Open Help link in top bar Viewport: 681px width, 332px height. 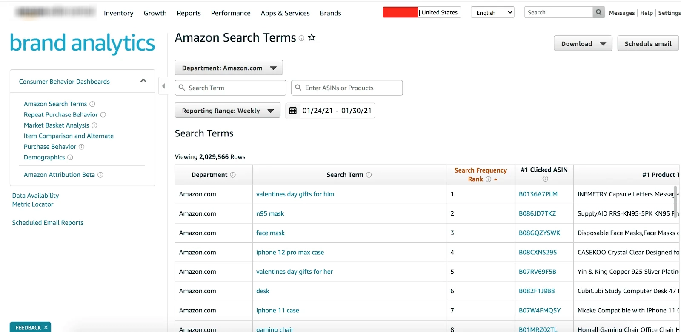click(x=647, y=13)
